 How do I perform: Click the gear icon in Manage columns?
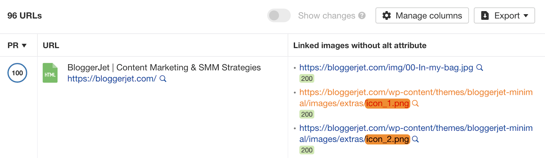pyautogui.click(x=387, y=16)
